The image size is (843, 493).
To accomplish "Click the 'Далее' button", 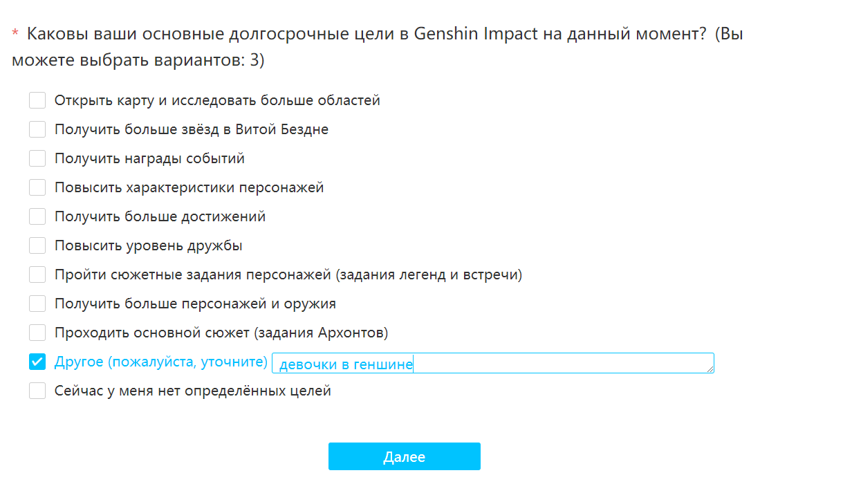I will tap(404, 457).
